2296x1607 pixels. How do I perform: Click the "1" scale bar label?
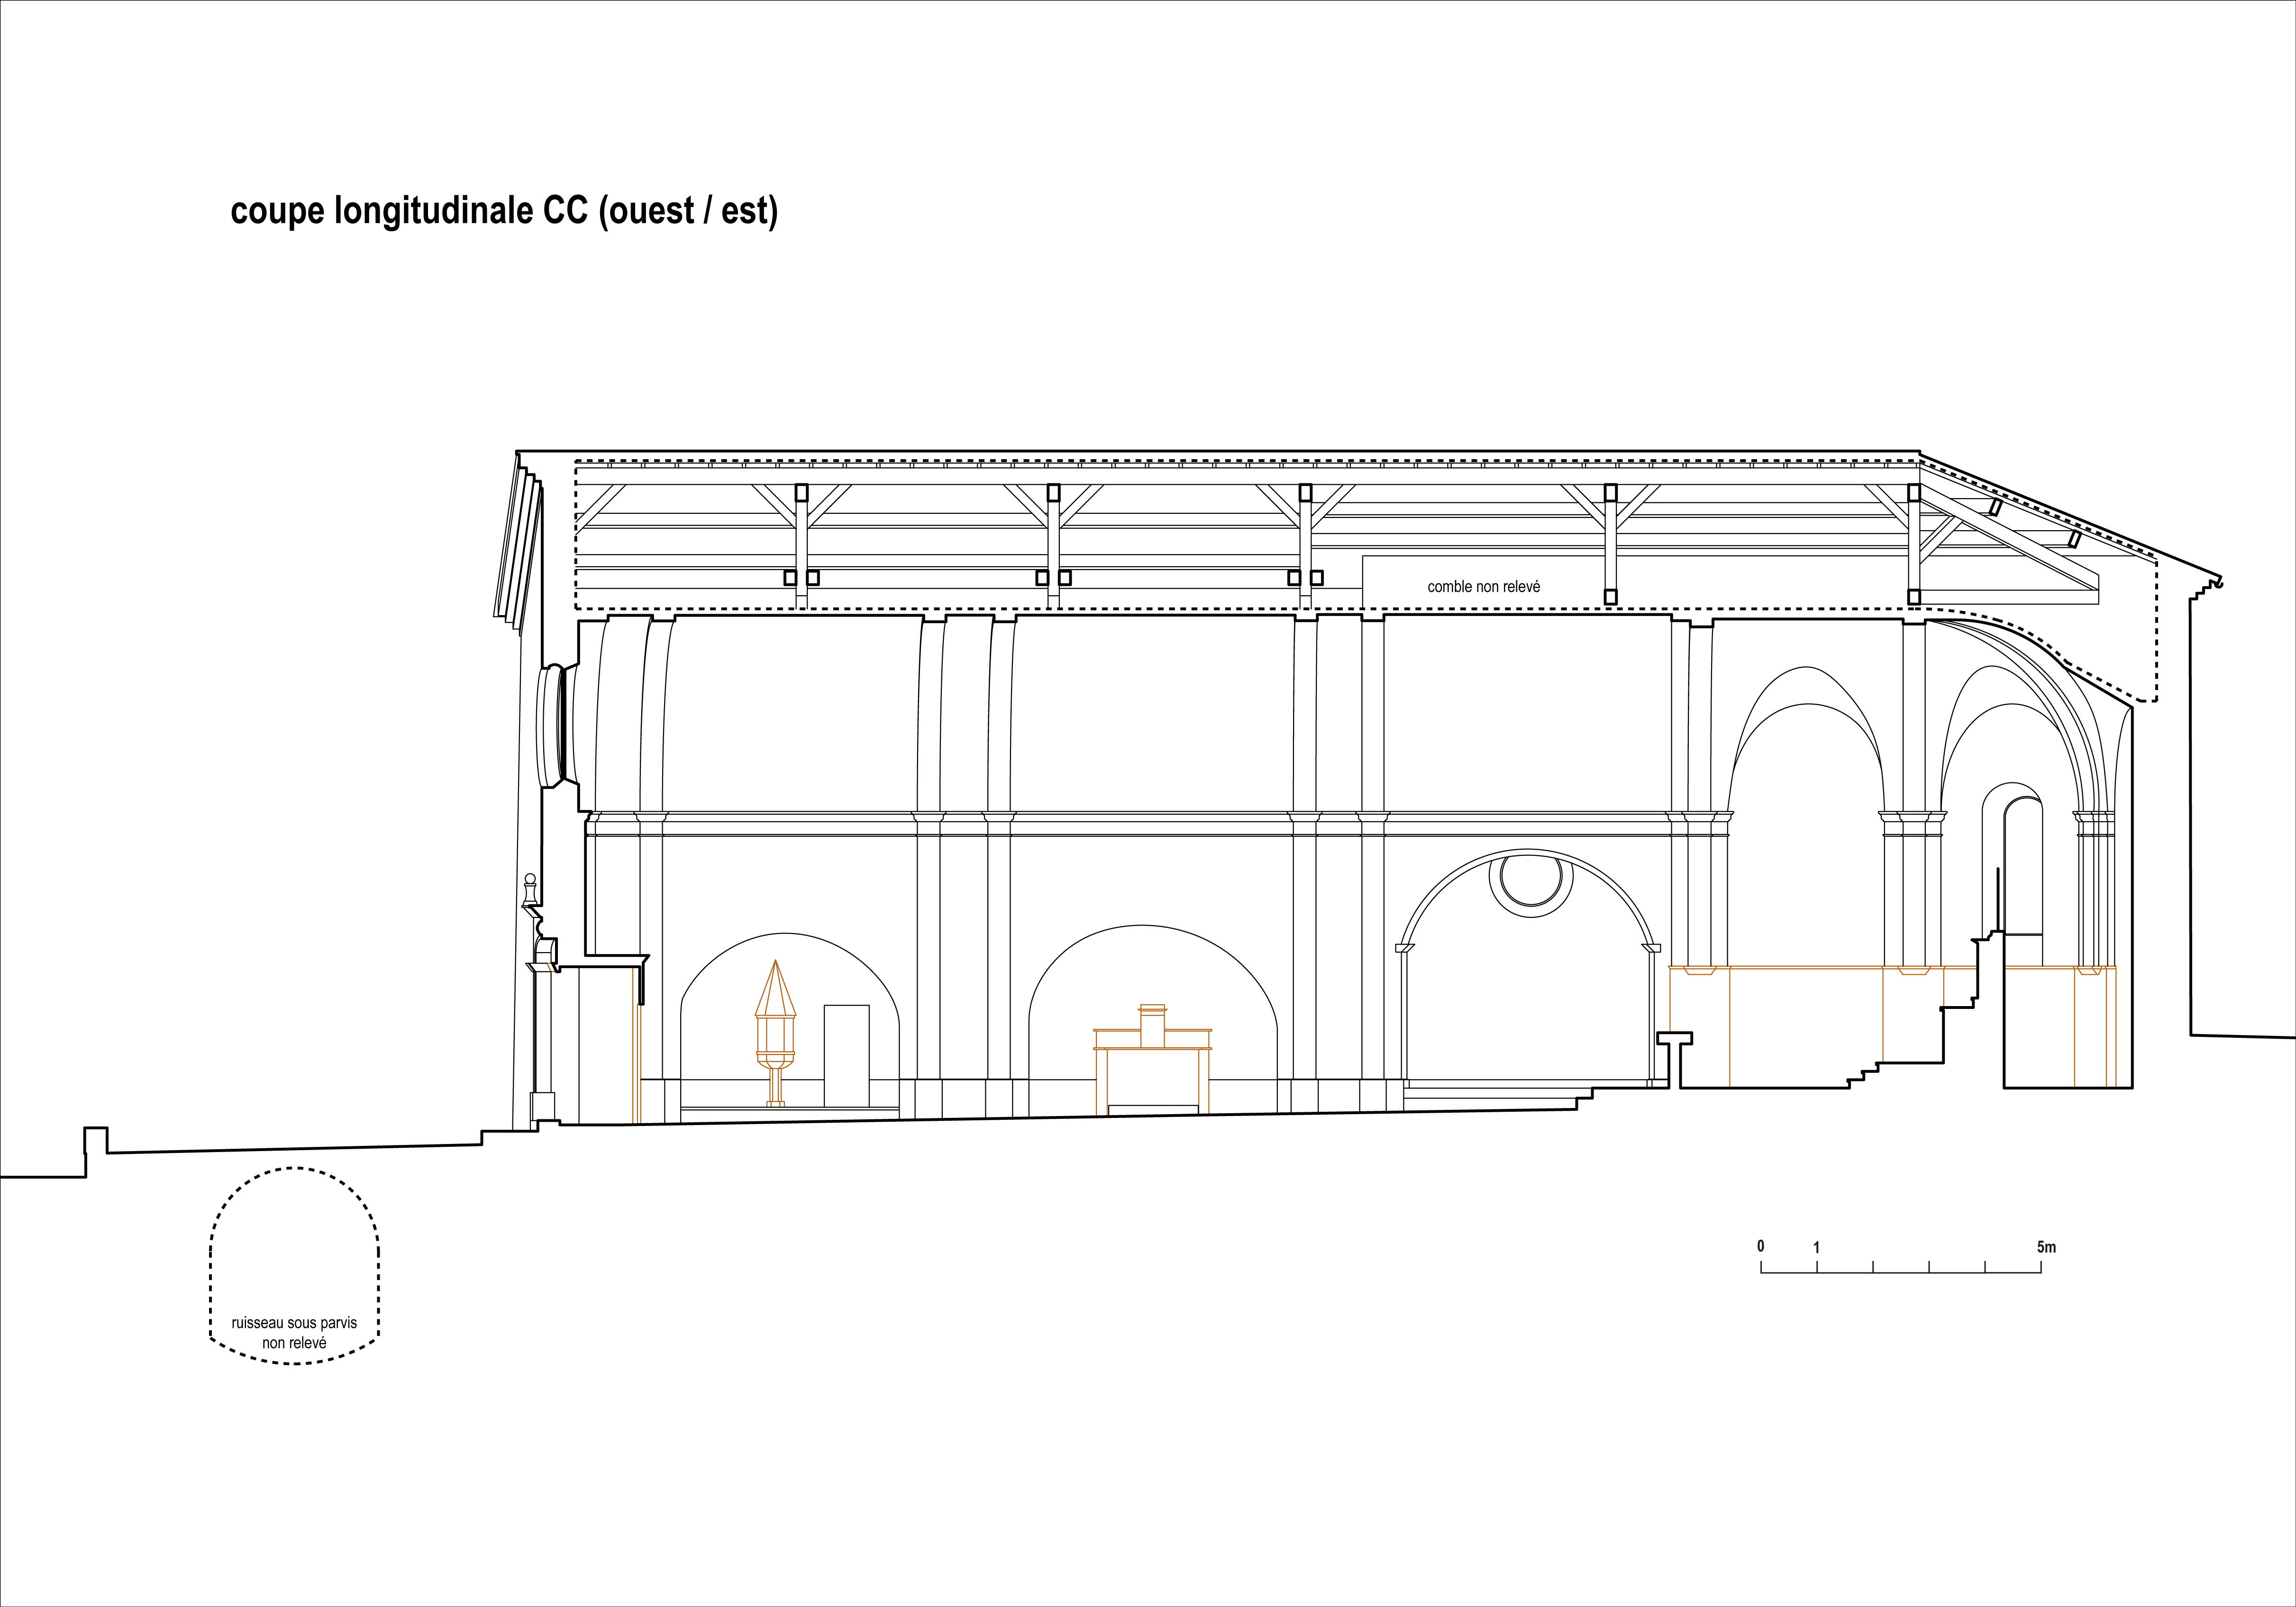click(1816, 1247)
